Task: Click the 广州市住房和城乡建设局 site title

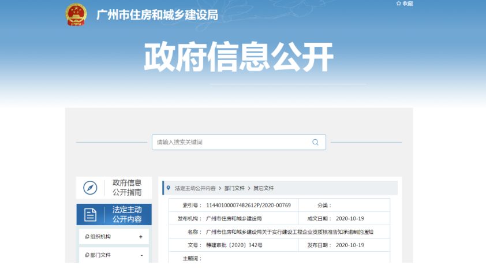Action: click(157, 16)
